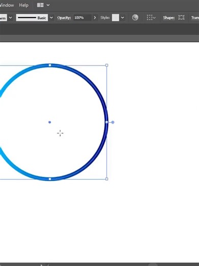Click the 100% opacity input field

pyautogui.click(x=82, y=17)
